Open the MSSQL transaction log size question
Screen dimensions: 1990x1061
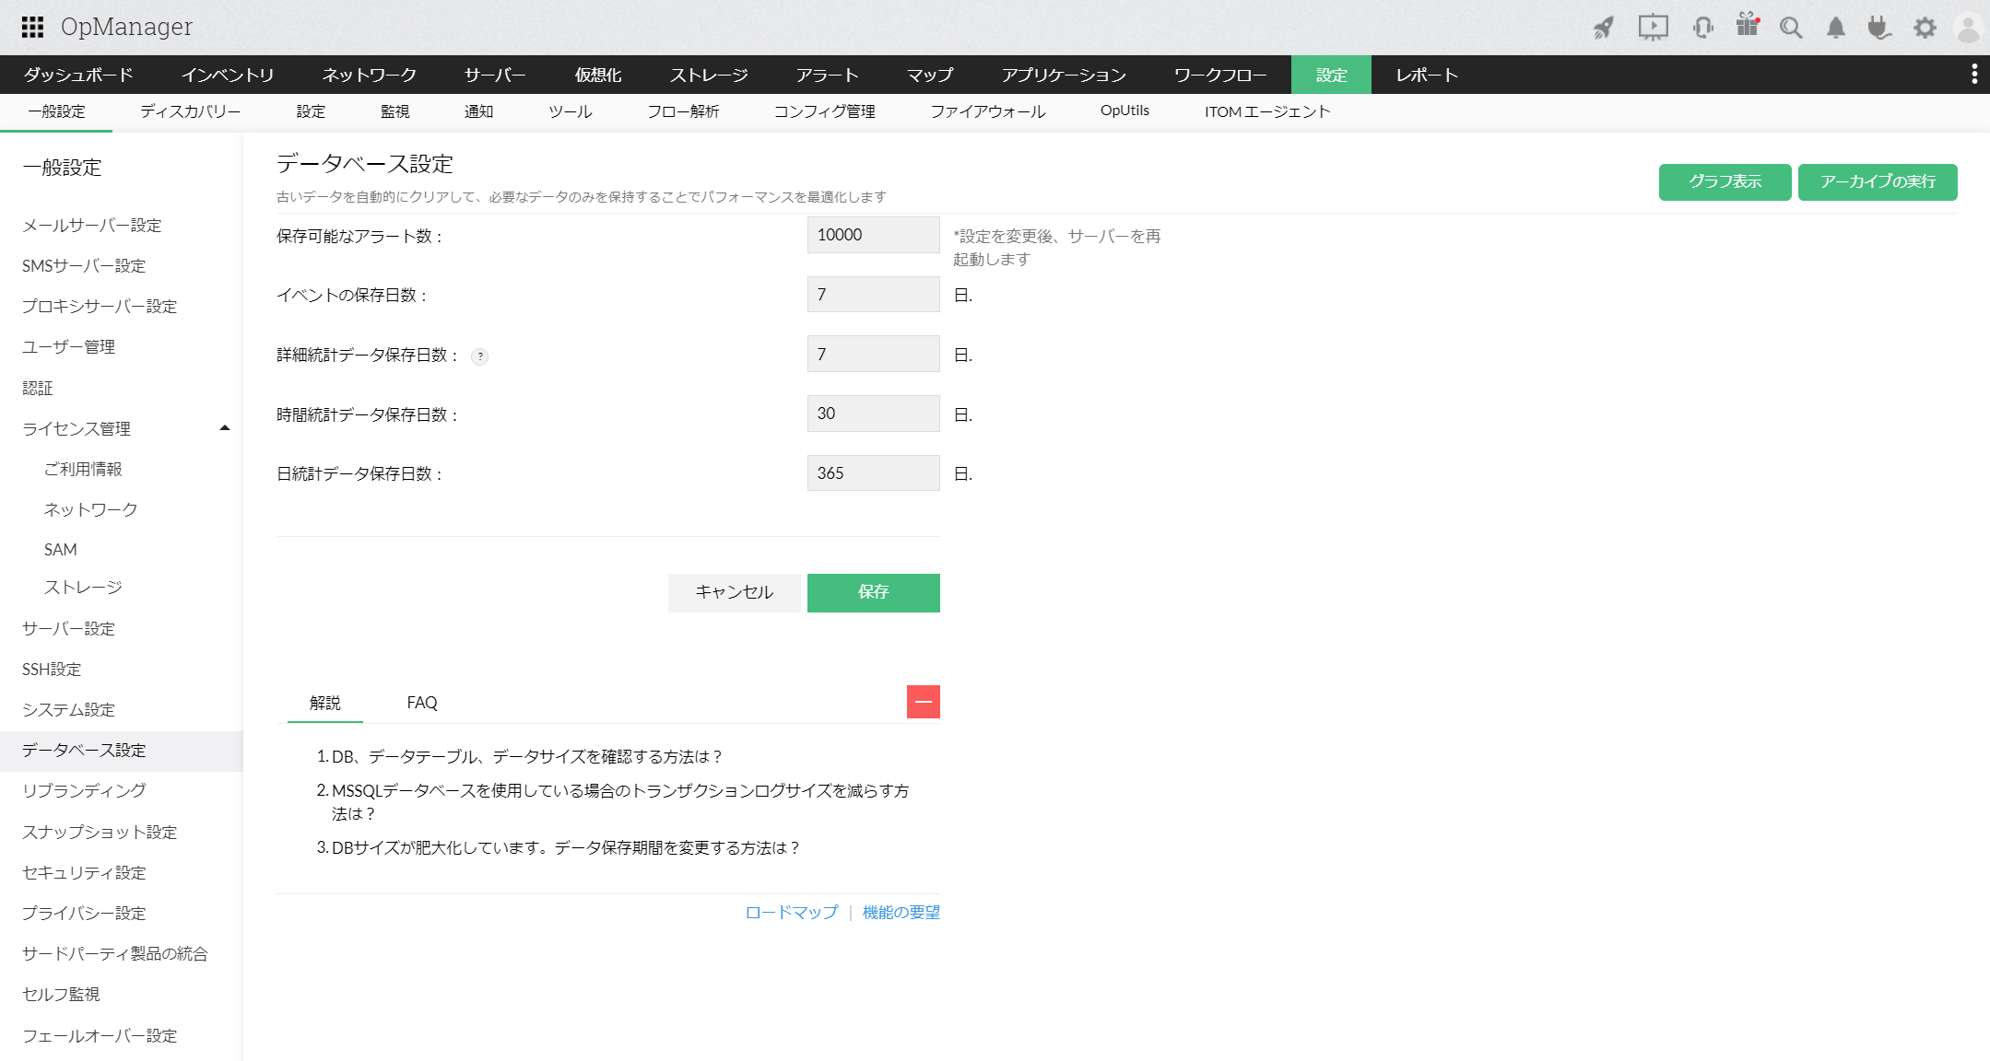[620, 802]
